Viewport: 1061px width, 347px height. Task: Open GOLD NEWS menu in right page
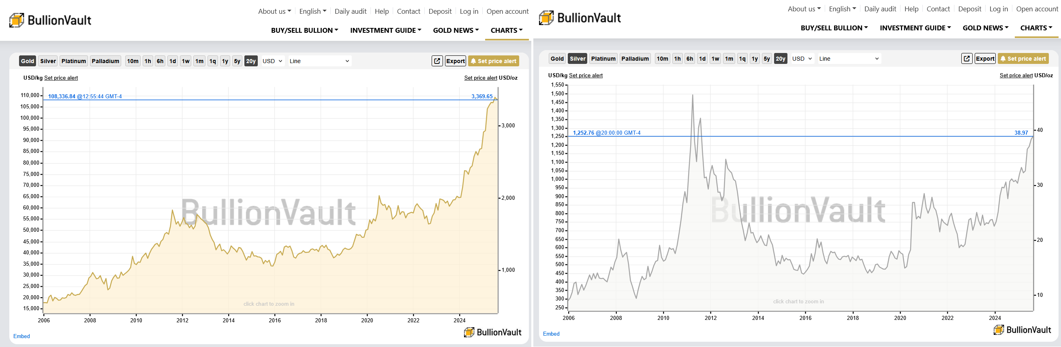986,28
